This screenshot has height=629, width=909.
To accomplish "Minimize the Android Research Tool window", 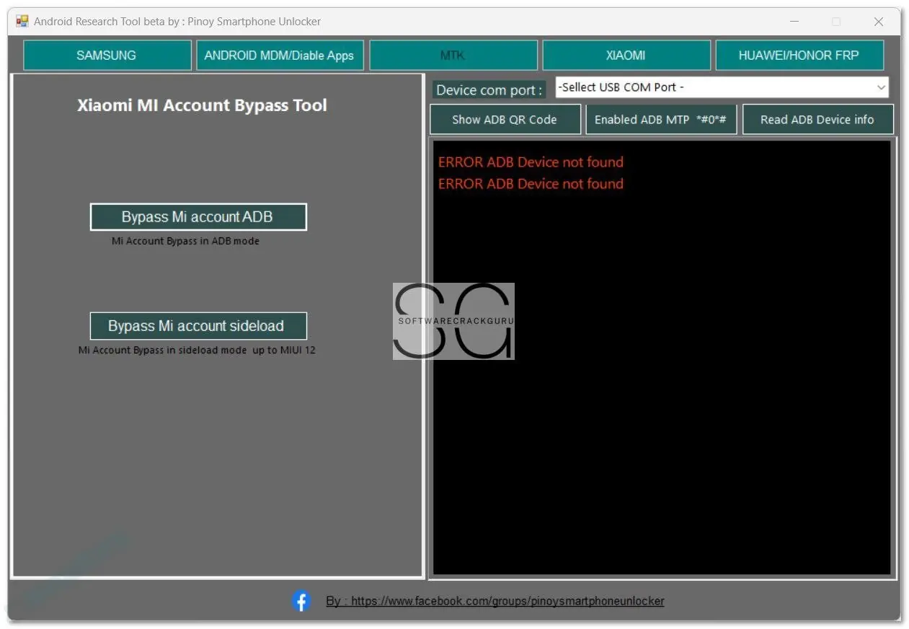I will 794,22.
